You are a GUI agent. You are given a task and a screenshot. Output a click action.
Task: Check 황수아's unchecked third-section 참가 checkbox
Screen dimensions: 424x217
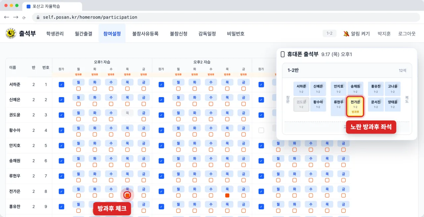[261, 130]
